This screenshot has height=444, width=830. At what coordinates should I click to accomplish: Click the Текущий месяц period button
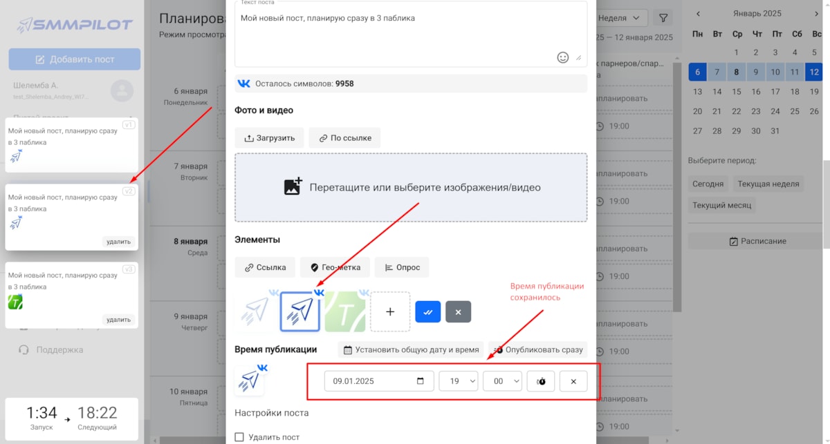(722, 205)
